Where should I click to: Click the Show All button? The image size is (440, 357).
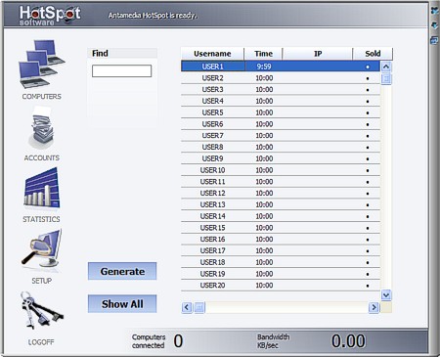tap(122, 304)
